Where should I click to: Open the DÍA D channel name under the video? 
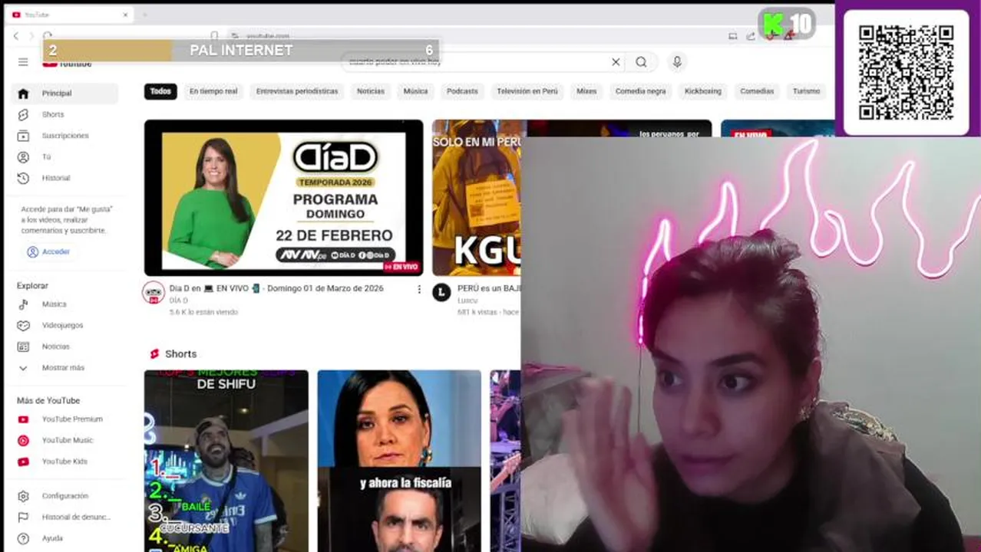tap(178, 301)
